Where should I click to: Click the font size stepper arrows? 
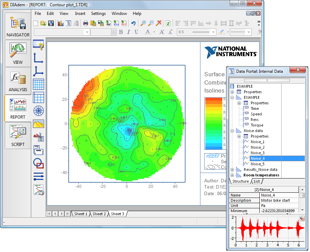[x=114, y=32]
